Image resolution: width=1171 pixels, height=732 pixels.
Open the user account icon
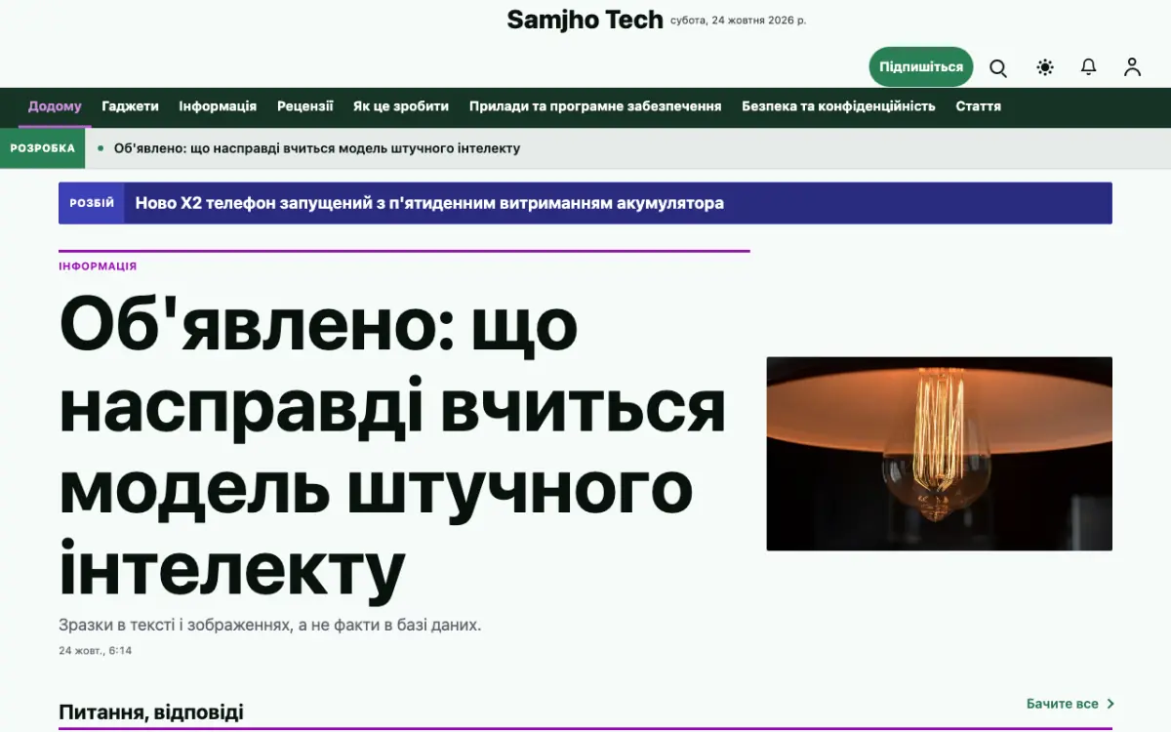tap(1132, 67)
